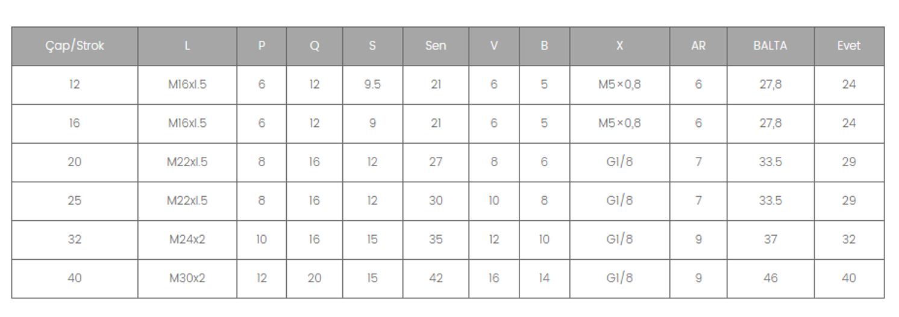Click the 9.5 value in S column
This screenshot has height=317, width=899.
pyautogui.click(x=372, y=85)
